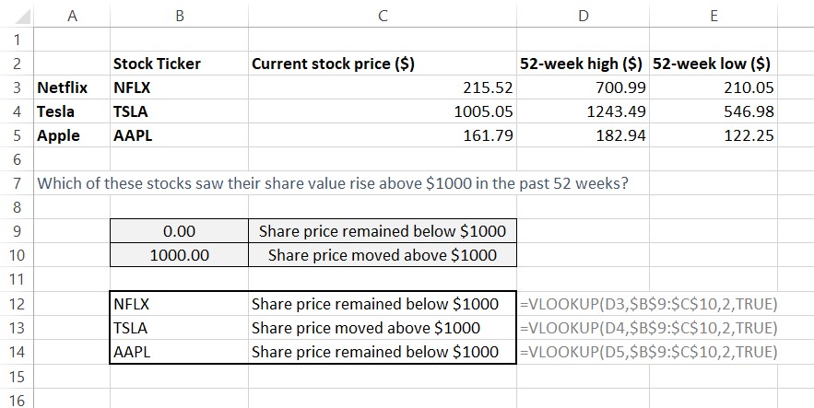Click the 52-week high ($) header cell
The height and width of the screenshot is (408, 814).
click(x=581, y=64)
